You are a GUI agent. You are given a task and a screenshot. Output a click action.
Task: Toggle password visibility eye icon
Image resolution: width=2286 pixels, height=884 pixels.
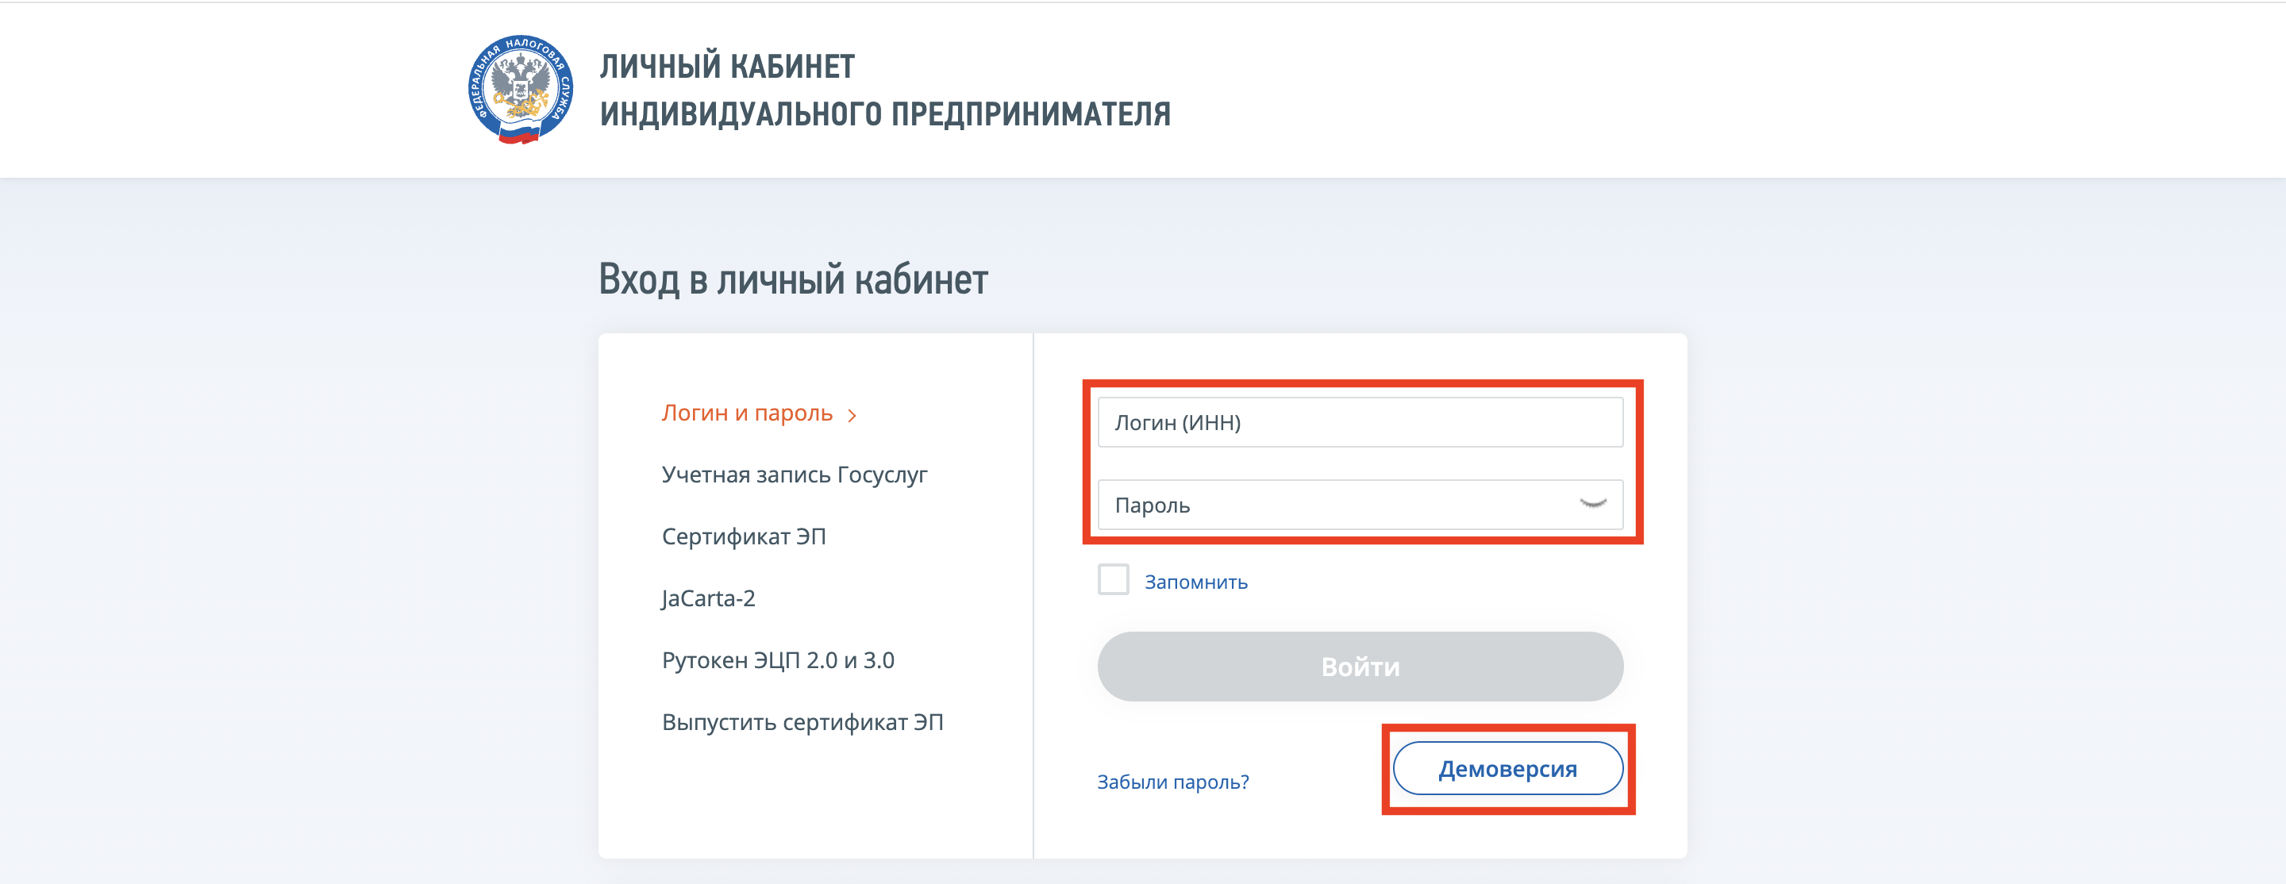coord(1593,504)
